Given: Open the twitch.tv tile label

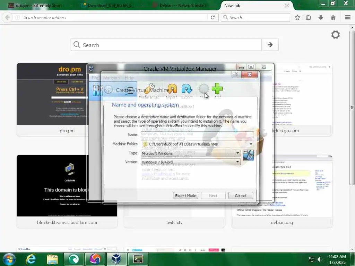Looking at the screenshot, I should [174, 223].
